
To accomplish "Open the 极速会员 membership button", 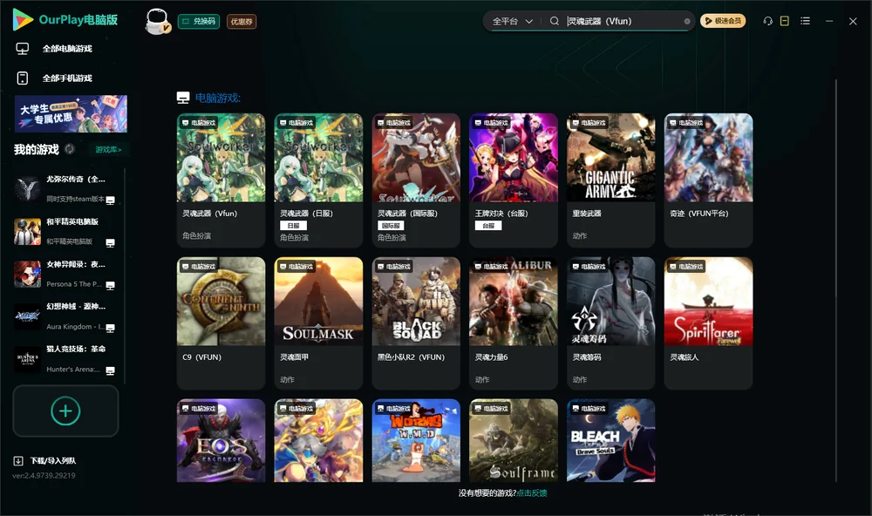I will click(x=723, y=21).
